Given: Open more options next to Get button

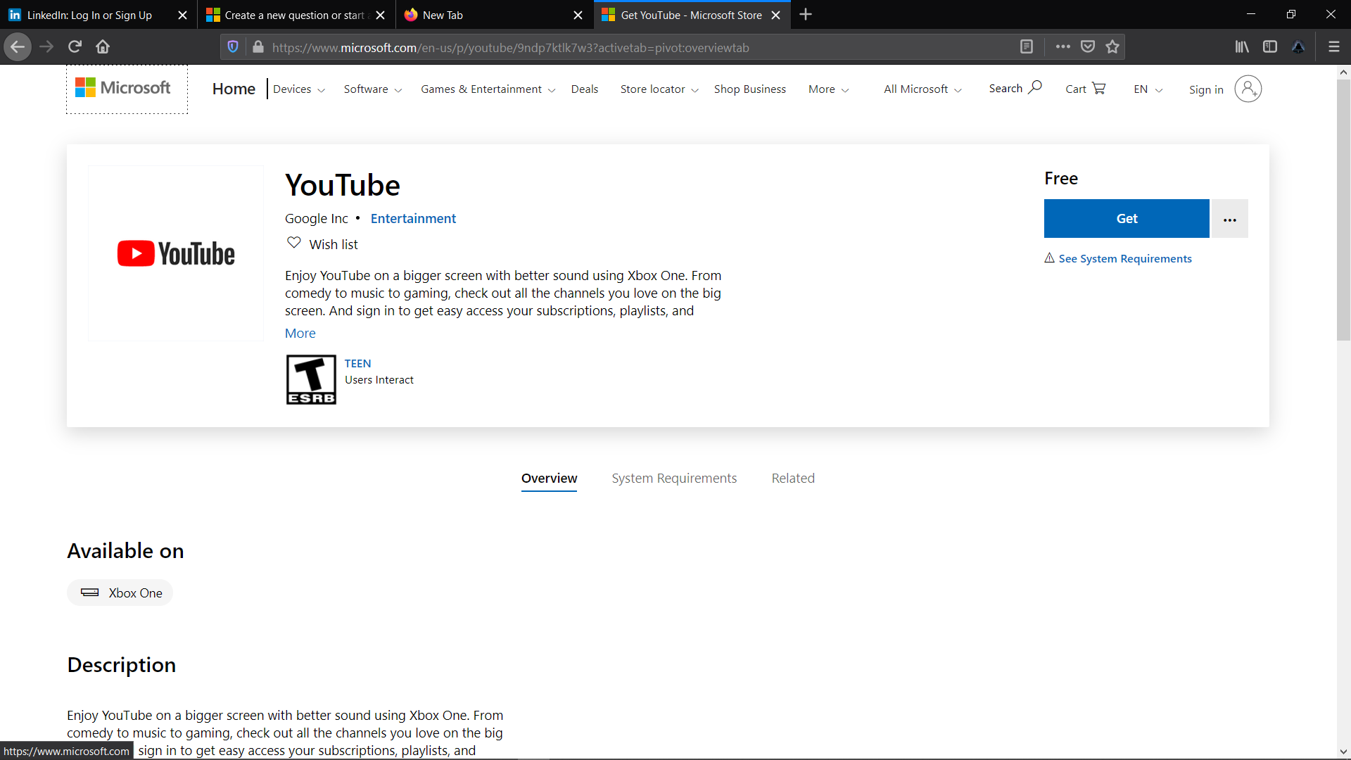Looking at the screenshot, I should click(1229, 219).
